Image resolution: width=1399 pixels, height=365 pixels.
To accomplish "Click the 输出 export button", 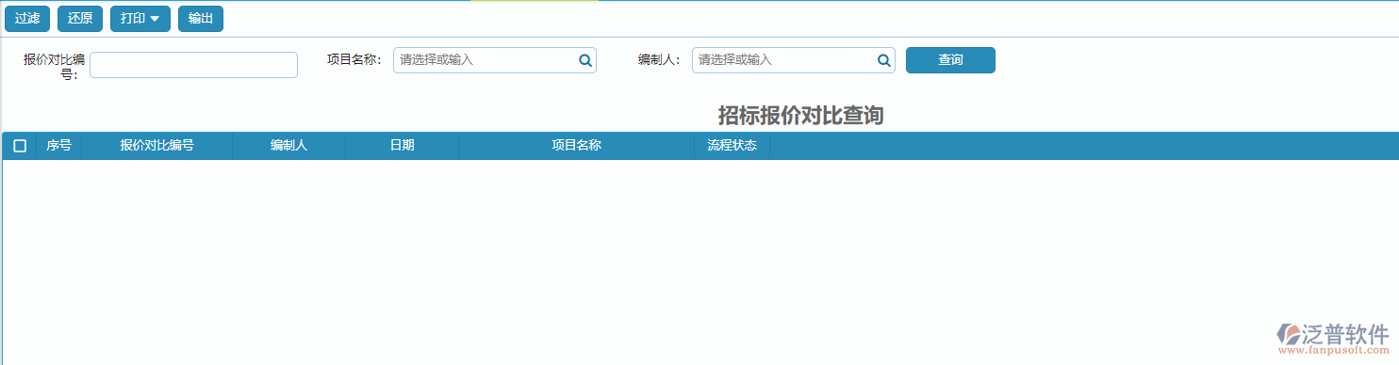I will click(201, 19).
